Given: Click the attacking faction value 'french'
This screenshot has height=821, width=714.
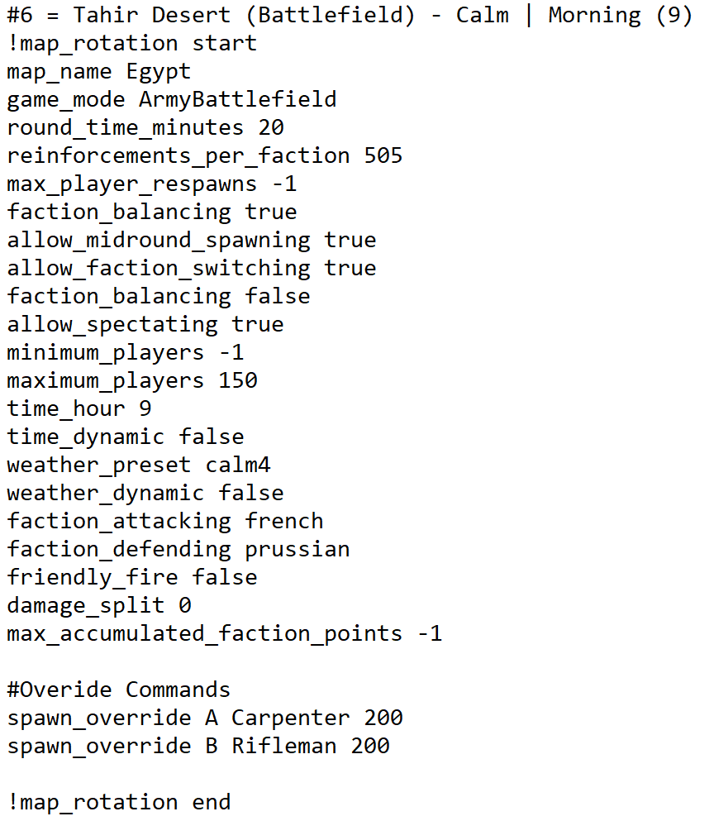Looking at the screenshot, I should click(x=284, y=521).
